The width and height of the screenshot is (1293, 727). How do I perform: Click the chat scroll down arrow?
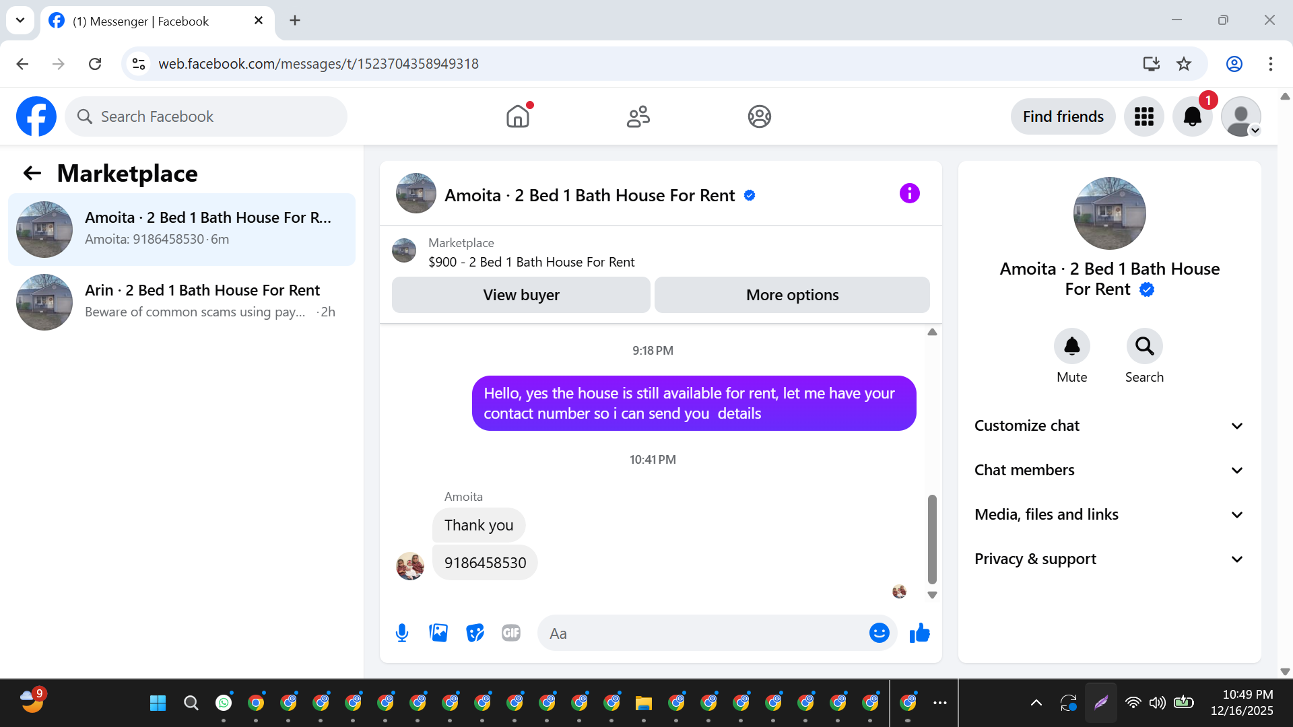(x=932, y=595)
